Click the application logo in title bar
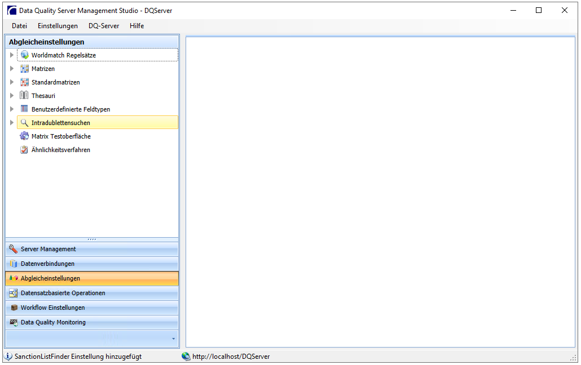The height and width of the screenshot is (365, 581). (x=12, y=10)
